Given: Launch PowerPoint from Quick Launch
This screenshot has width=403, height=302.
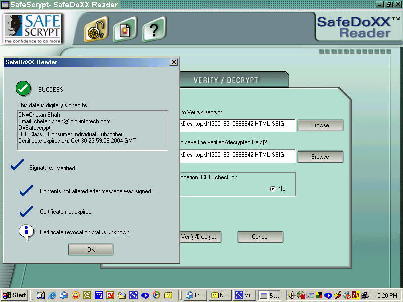Looking at the screenshot, I should tap(110, 295).
